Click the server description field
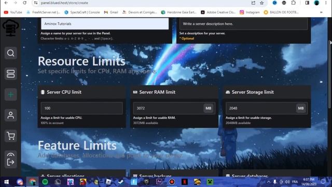The image size is (332, 187). [243, 23]
